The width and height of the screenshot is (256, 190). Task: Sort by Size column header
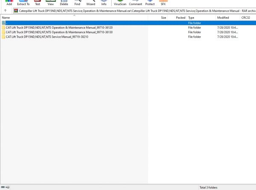pos(157,18)
